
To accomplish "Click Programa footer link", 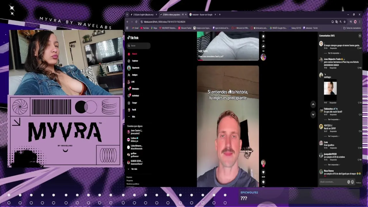I will 130,181.
